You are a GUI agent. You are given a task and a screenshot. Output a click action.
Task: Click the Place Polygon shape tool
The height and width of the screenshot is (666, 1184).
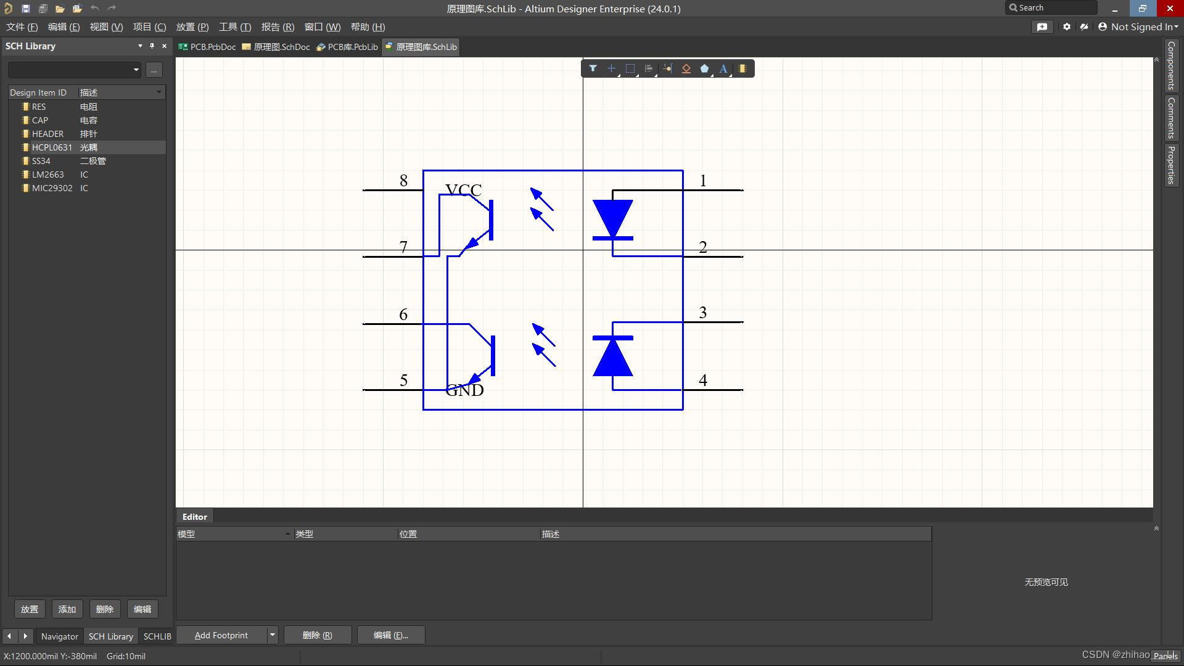tap(704, 68)
